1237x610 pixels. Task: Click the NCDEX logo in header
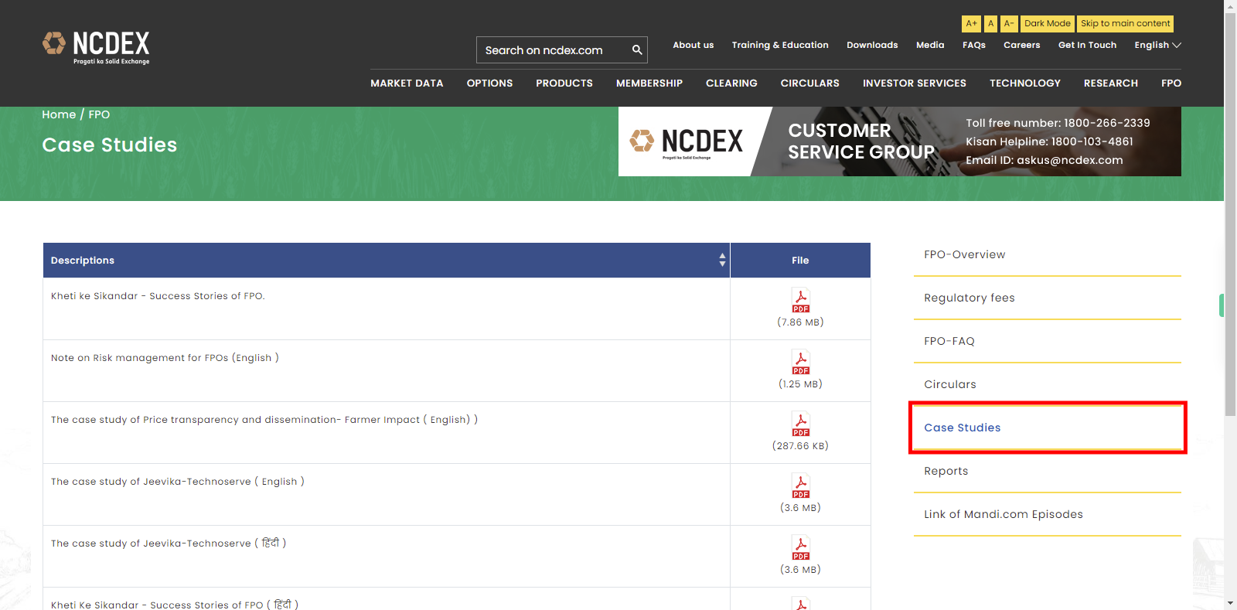click(x=96, y=48)
